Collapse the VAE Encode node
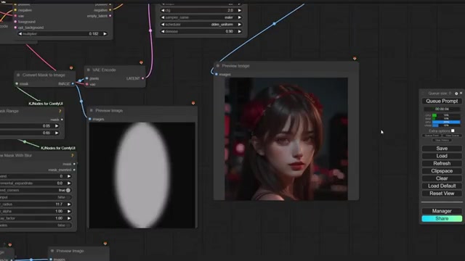Screen dimensions: 465x261 click(89, 70)
